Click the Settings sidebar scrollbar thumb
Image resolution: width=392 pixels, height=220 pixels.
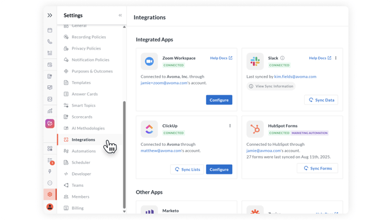click(124, 155)
